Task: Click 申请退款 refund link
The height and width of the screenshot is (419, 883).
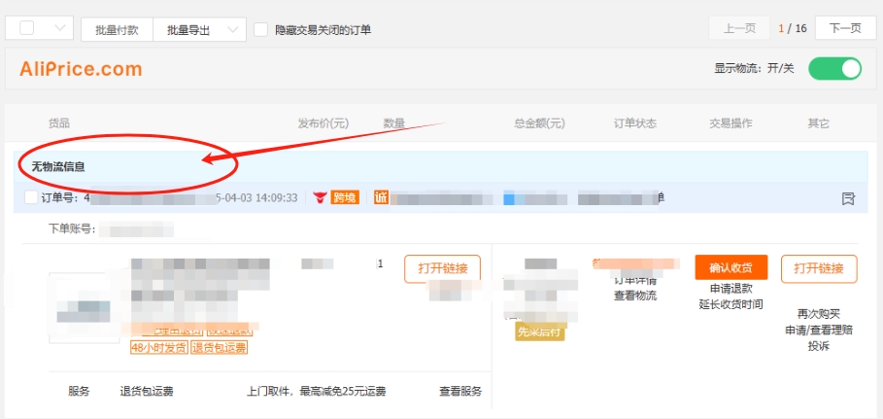Action: 730,289
